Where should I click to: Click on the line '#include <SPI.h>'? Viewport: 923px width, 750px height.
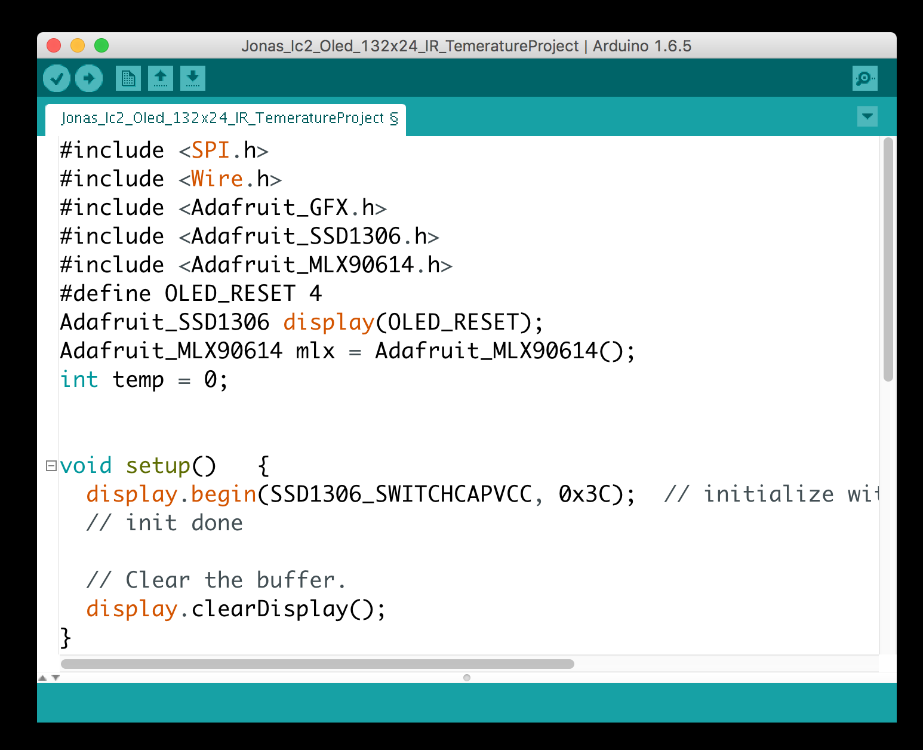point(164,150)
